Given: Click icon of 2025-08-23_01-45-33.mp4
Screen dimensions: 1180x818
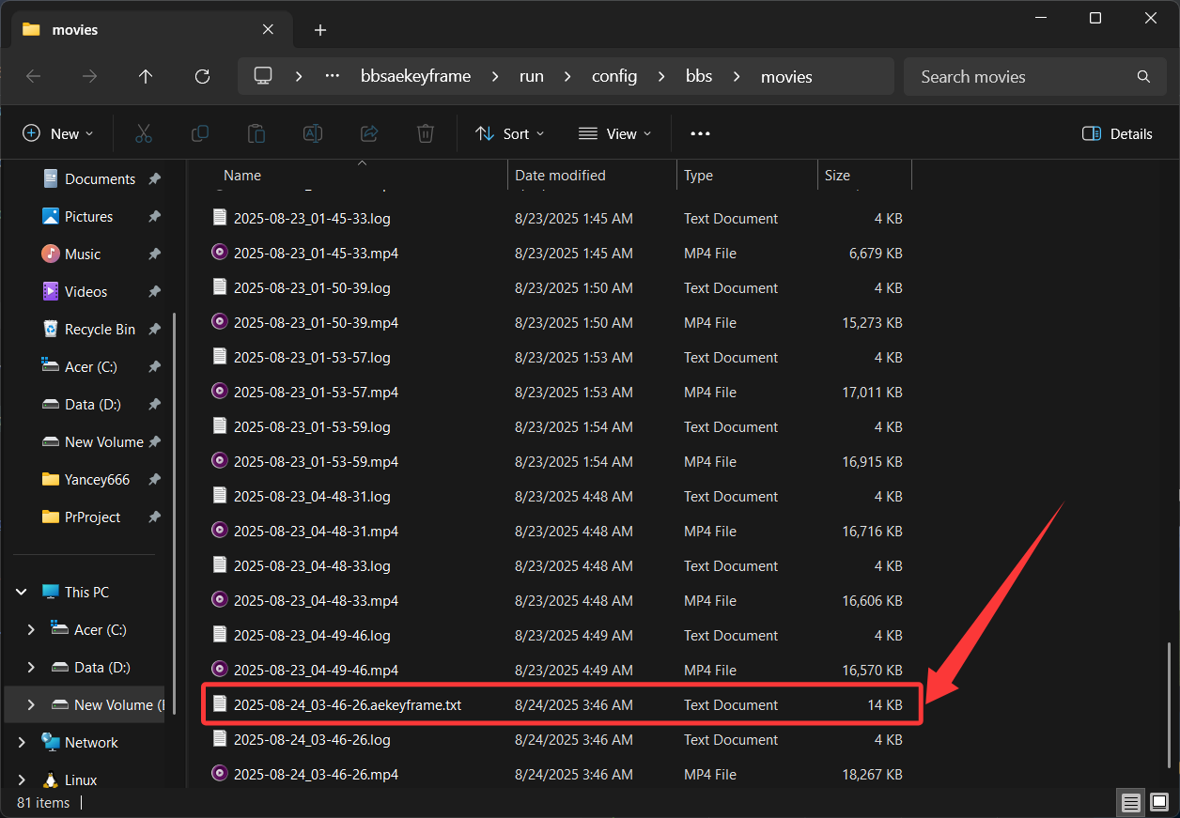Looking at the screenshot, I should pos(220,253).
